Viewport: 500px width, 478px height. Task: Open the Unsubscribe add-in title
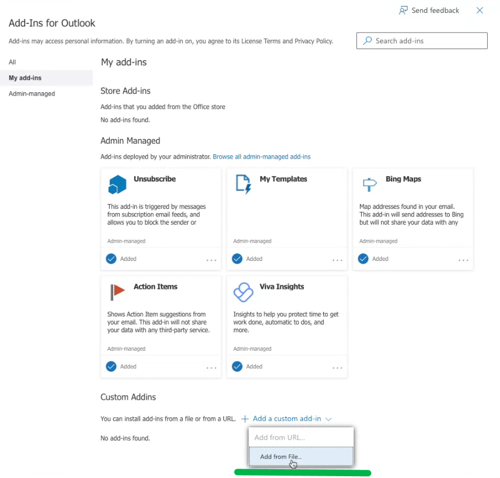coord(155,179)
